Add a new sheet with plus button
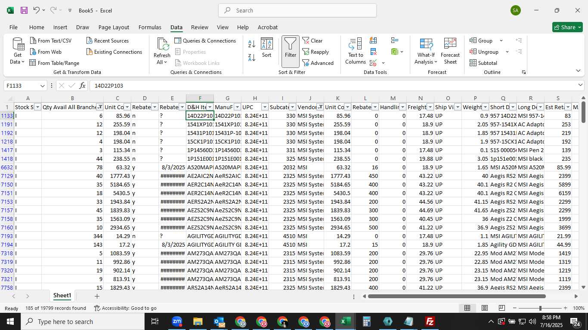The image size is (588, 330). coord(97,296)
